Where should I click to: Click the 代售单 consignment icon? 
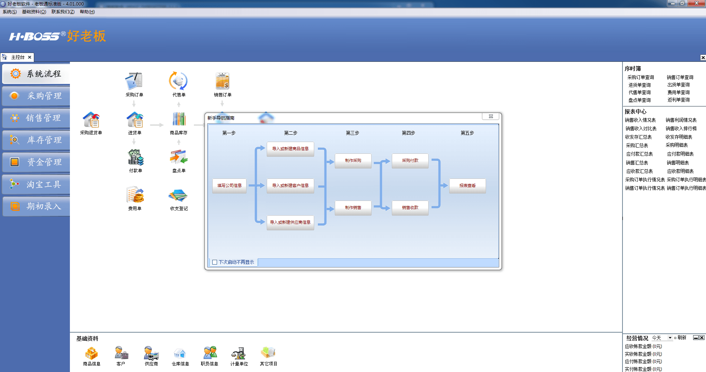178,81
